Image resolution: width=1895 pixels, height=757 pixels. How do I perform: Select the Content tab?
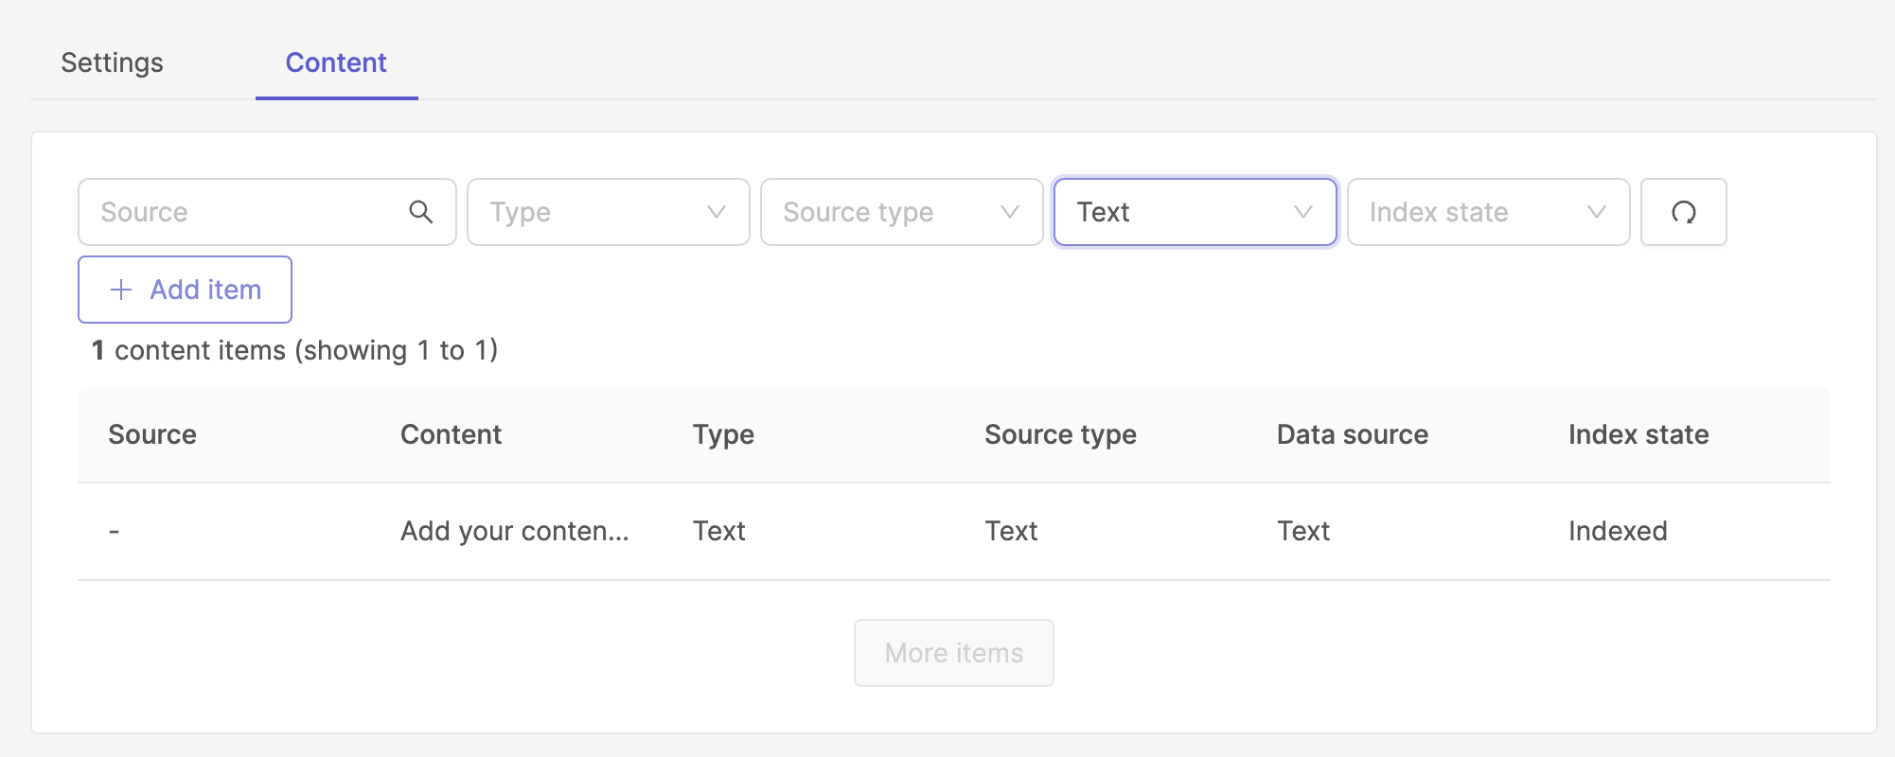(336, 62)
